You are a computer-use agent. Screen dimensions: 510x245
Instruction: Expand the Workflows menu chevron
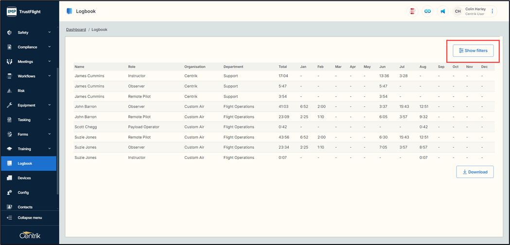click(50, 76)
